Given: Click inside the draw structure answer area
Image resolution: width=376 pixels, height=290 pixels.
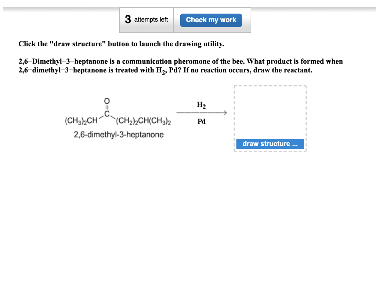Looking at the screenshot, I should tap(270, 110).
